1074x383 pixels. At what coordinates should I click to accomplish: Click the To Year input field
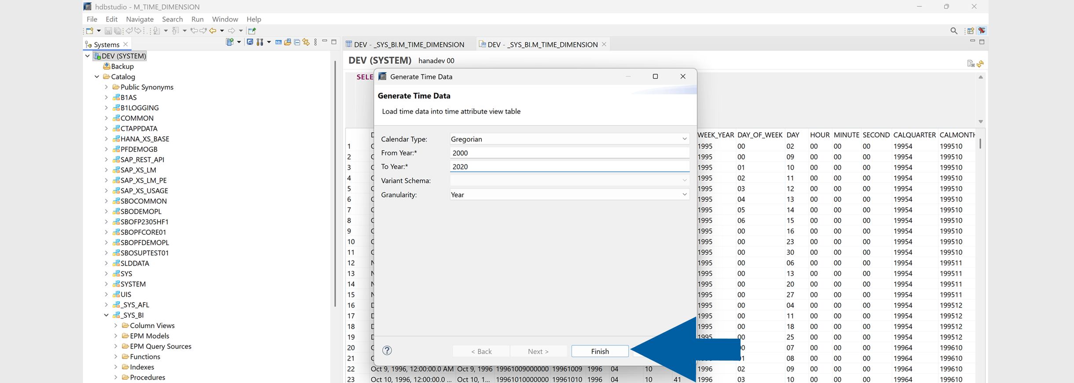[569, 166]
